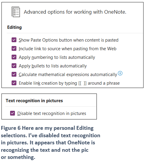Click Apply numbering to lists label
The image size is (145, 161).
click(57, 57)
